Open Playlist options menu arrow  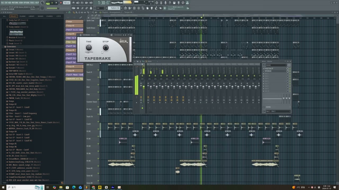[67, 12]
